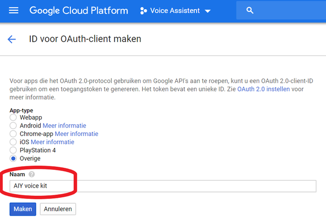Pick the iOS radio option
This screenshot has height=221, width=326.
pos(13,142)
